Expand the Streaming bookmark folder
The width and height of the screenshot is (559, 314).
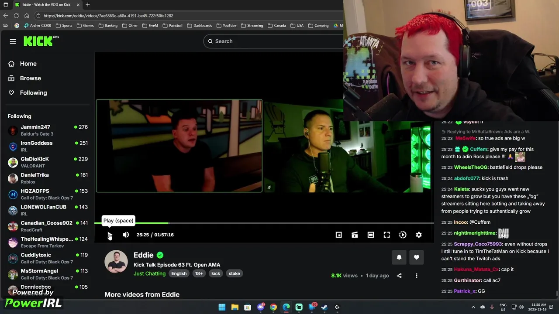click(252, 26)
